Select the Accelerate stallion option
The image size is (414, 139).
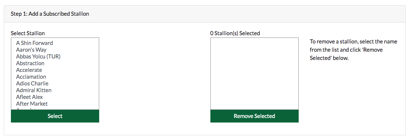54,70
